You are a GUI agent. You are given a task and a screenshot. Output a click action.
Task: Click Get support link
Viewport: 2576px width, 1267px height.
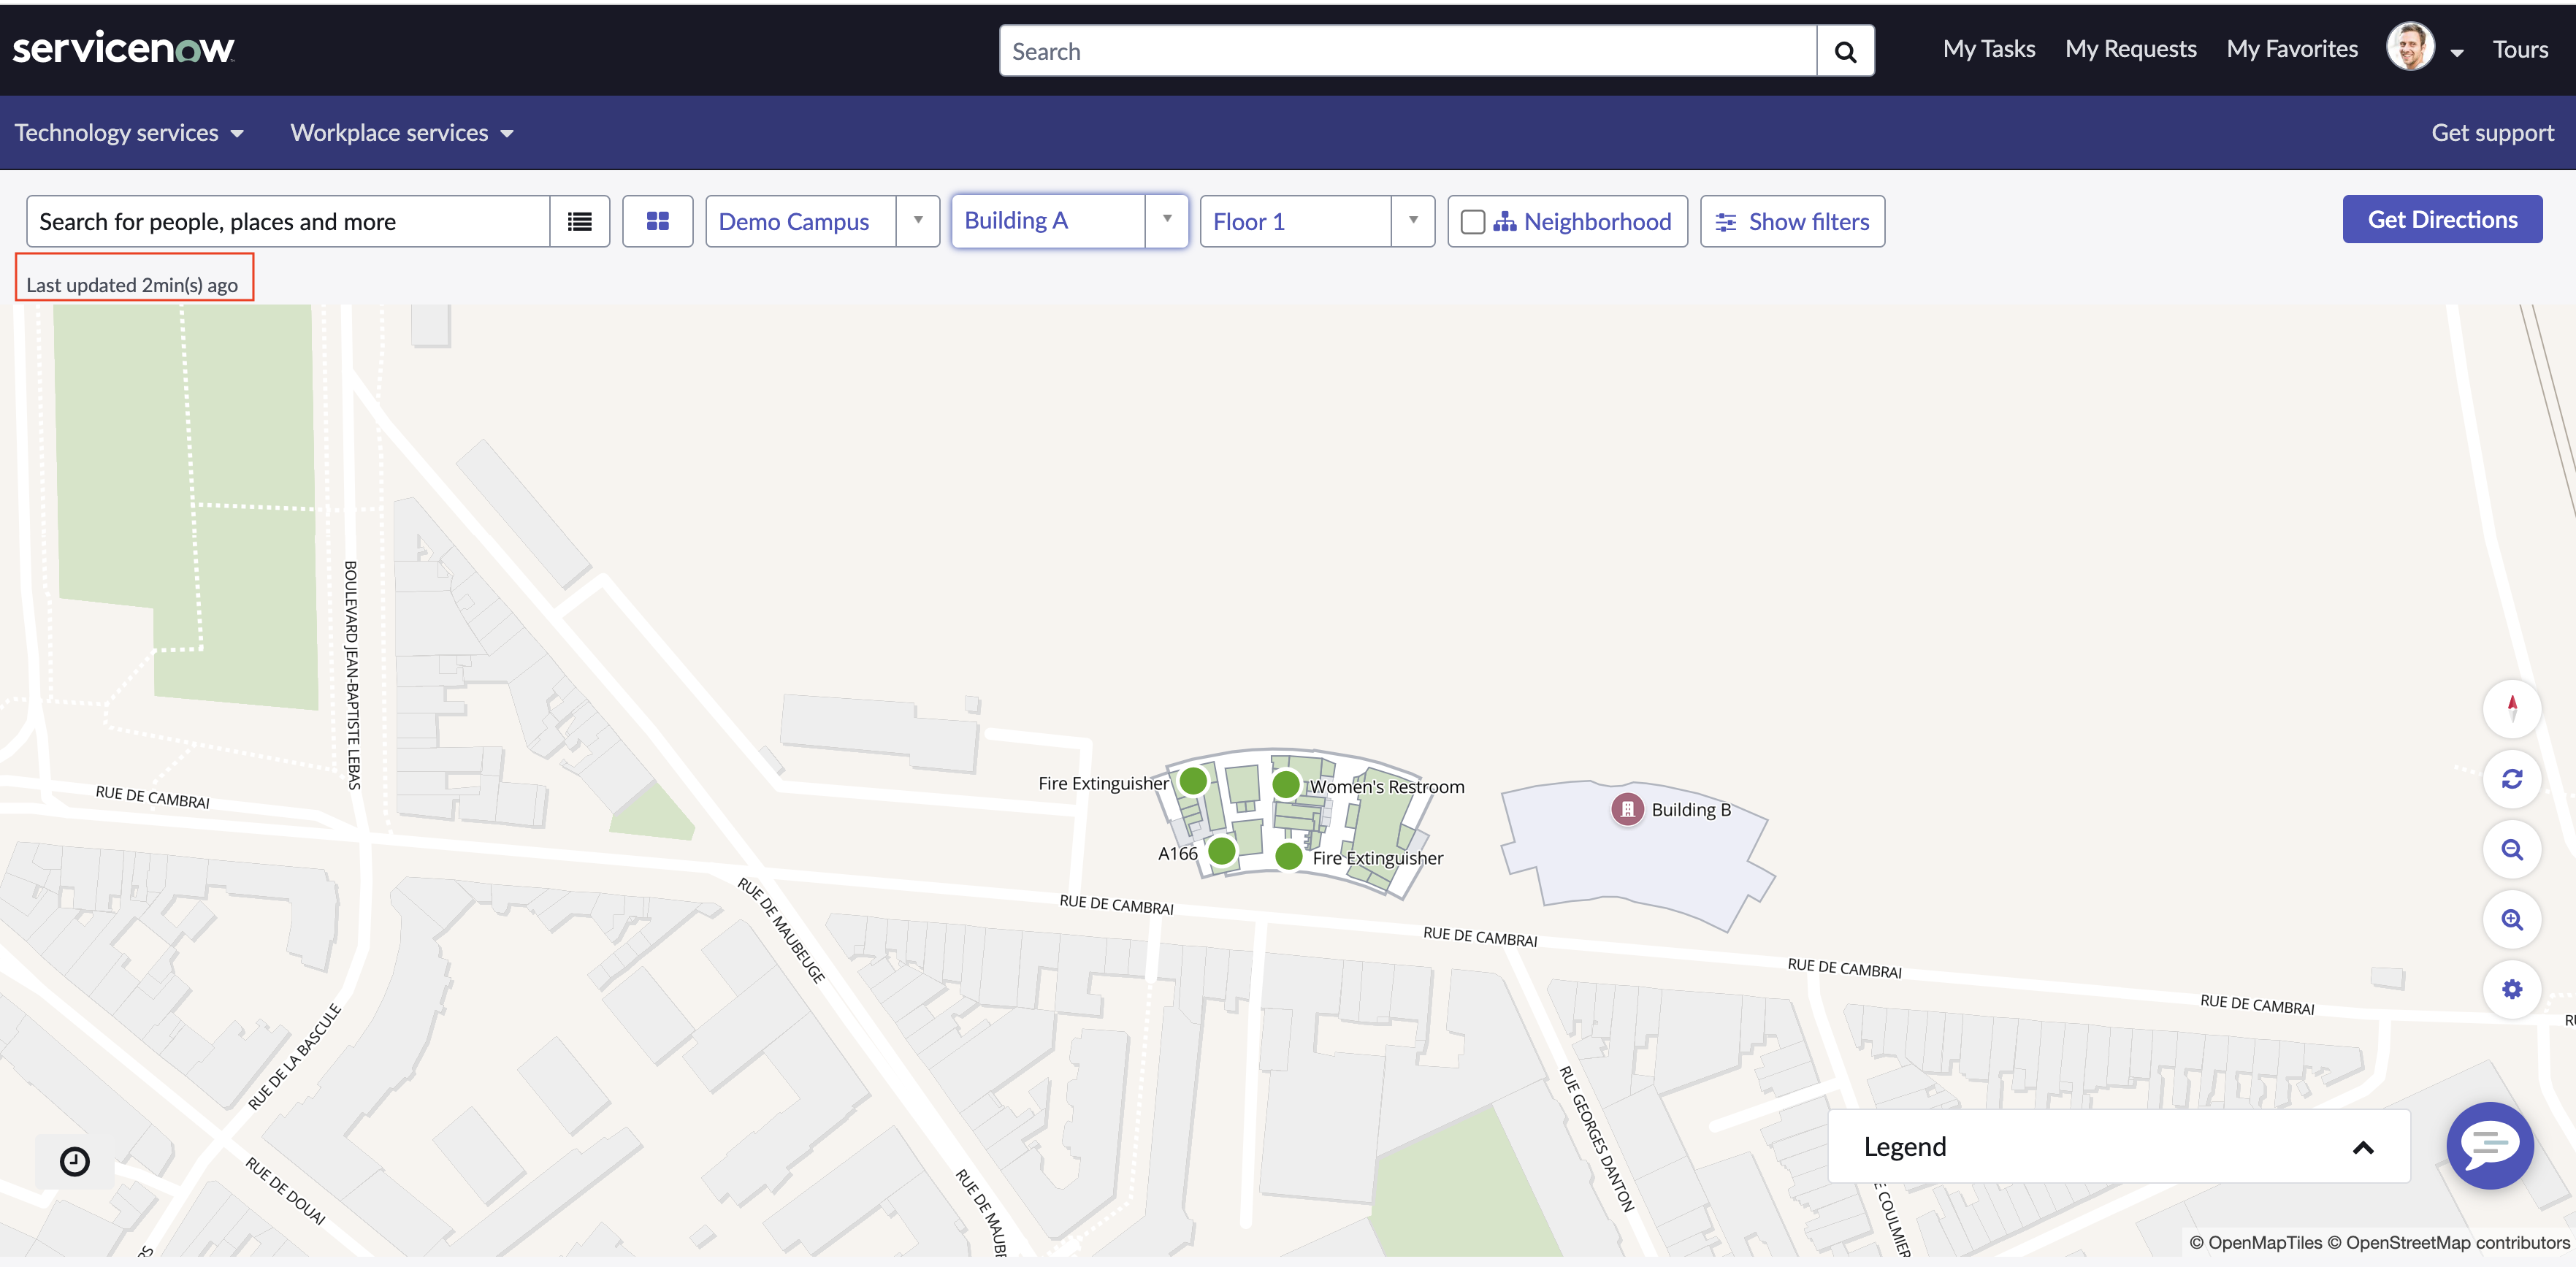pyautogui.click(x=2492, y=133)
